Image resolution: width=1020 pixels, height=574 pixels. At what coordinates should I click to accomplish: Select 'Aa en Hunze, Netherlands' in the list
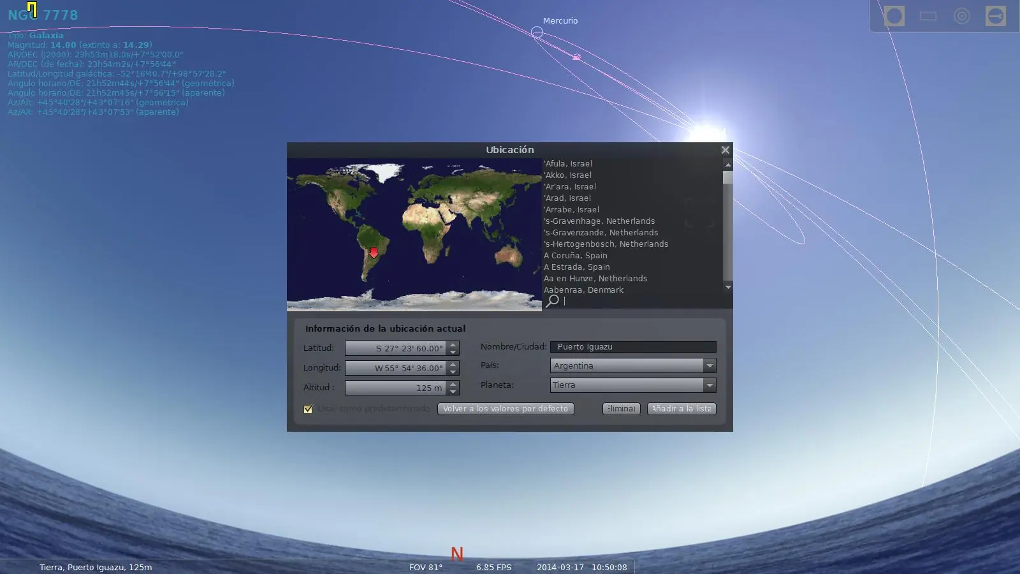(595, 279)
